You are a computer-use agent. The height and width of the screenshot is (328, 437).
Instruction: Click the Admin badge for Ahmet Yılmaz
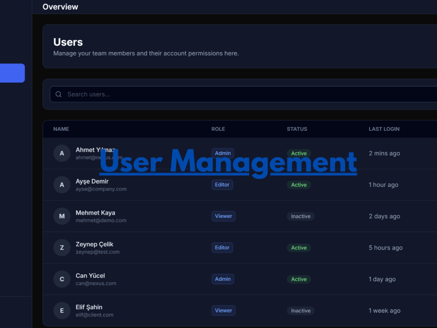223,153
